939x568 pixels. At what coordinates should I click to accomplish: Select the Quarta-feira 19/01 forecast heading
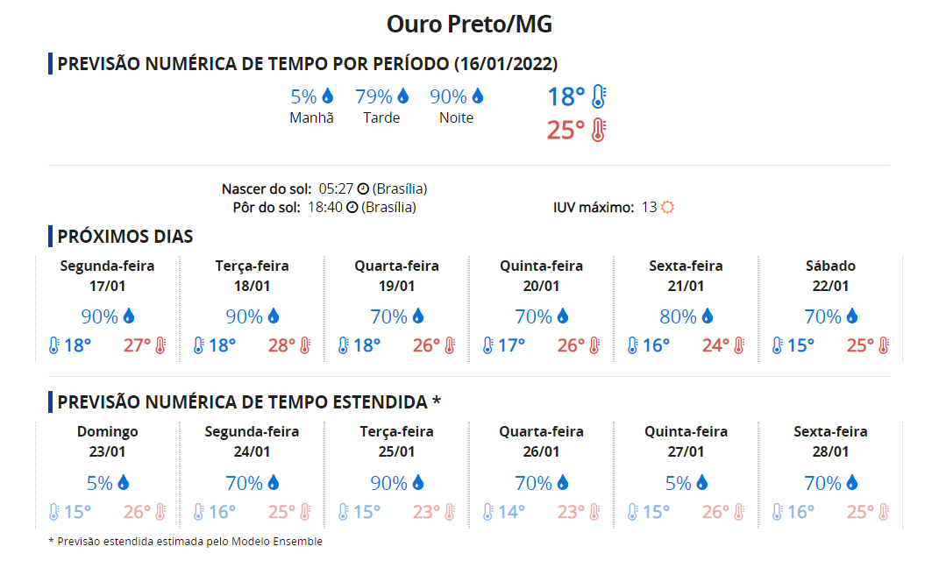coord(396,276)
